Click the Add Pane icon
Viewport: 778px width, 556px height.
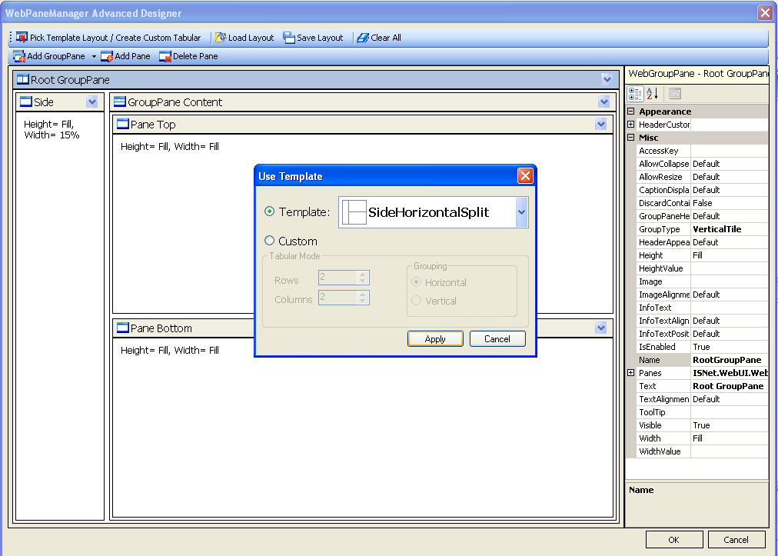point(107,56)
